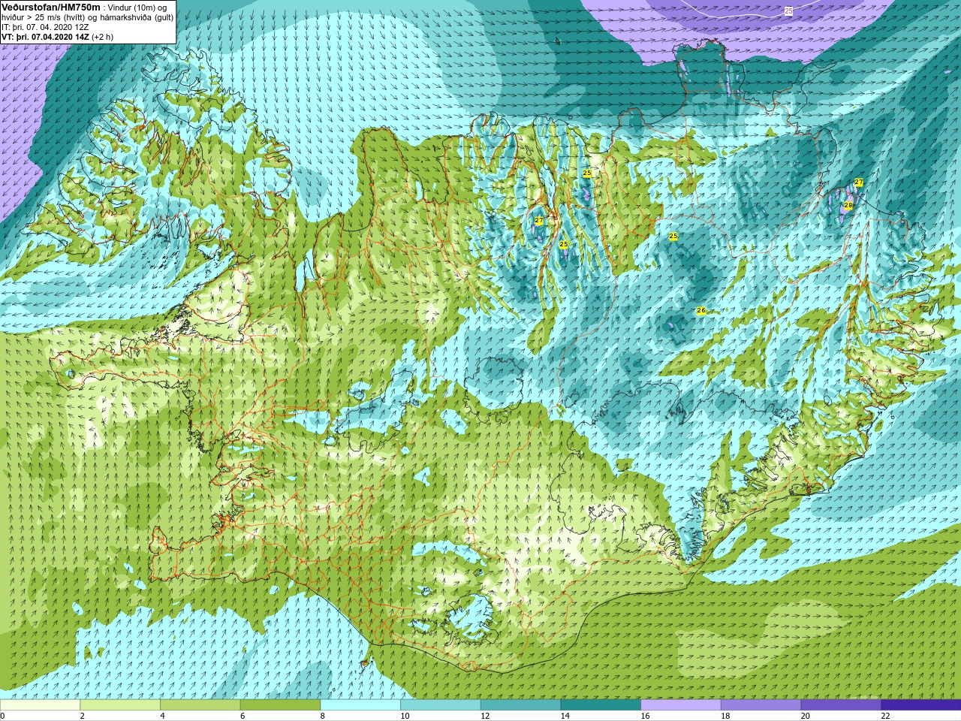Click the 'Vindur (10m) og' caption text
The width and height of the screenshot is (961, 721).
[137, 7]
